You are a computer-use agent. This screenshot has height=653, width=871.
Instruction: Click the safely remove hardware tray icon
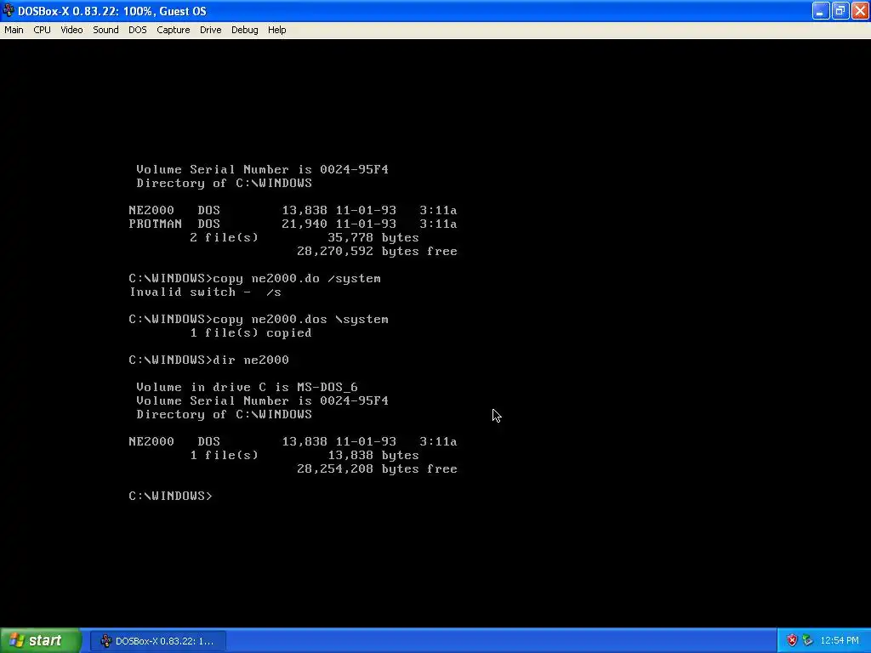pos(808,641)
